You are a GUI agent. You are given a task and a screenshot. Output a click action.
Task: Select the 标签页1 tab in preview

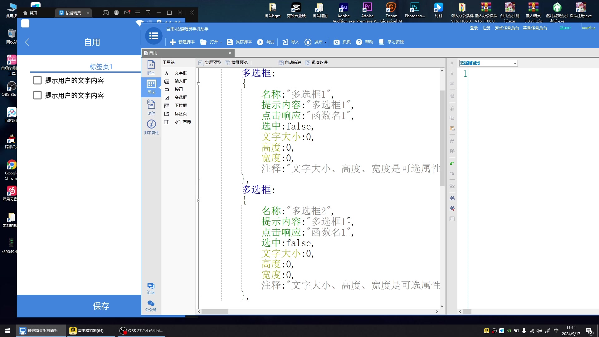coord(101,67)
